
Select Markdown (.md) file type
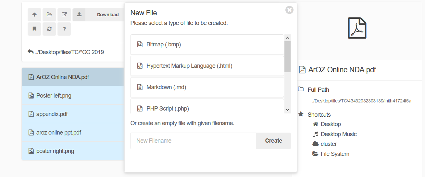[207, 87]
